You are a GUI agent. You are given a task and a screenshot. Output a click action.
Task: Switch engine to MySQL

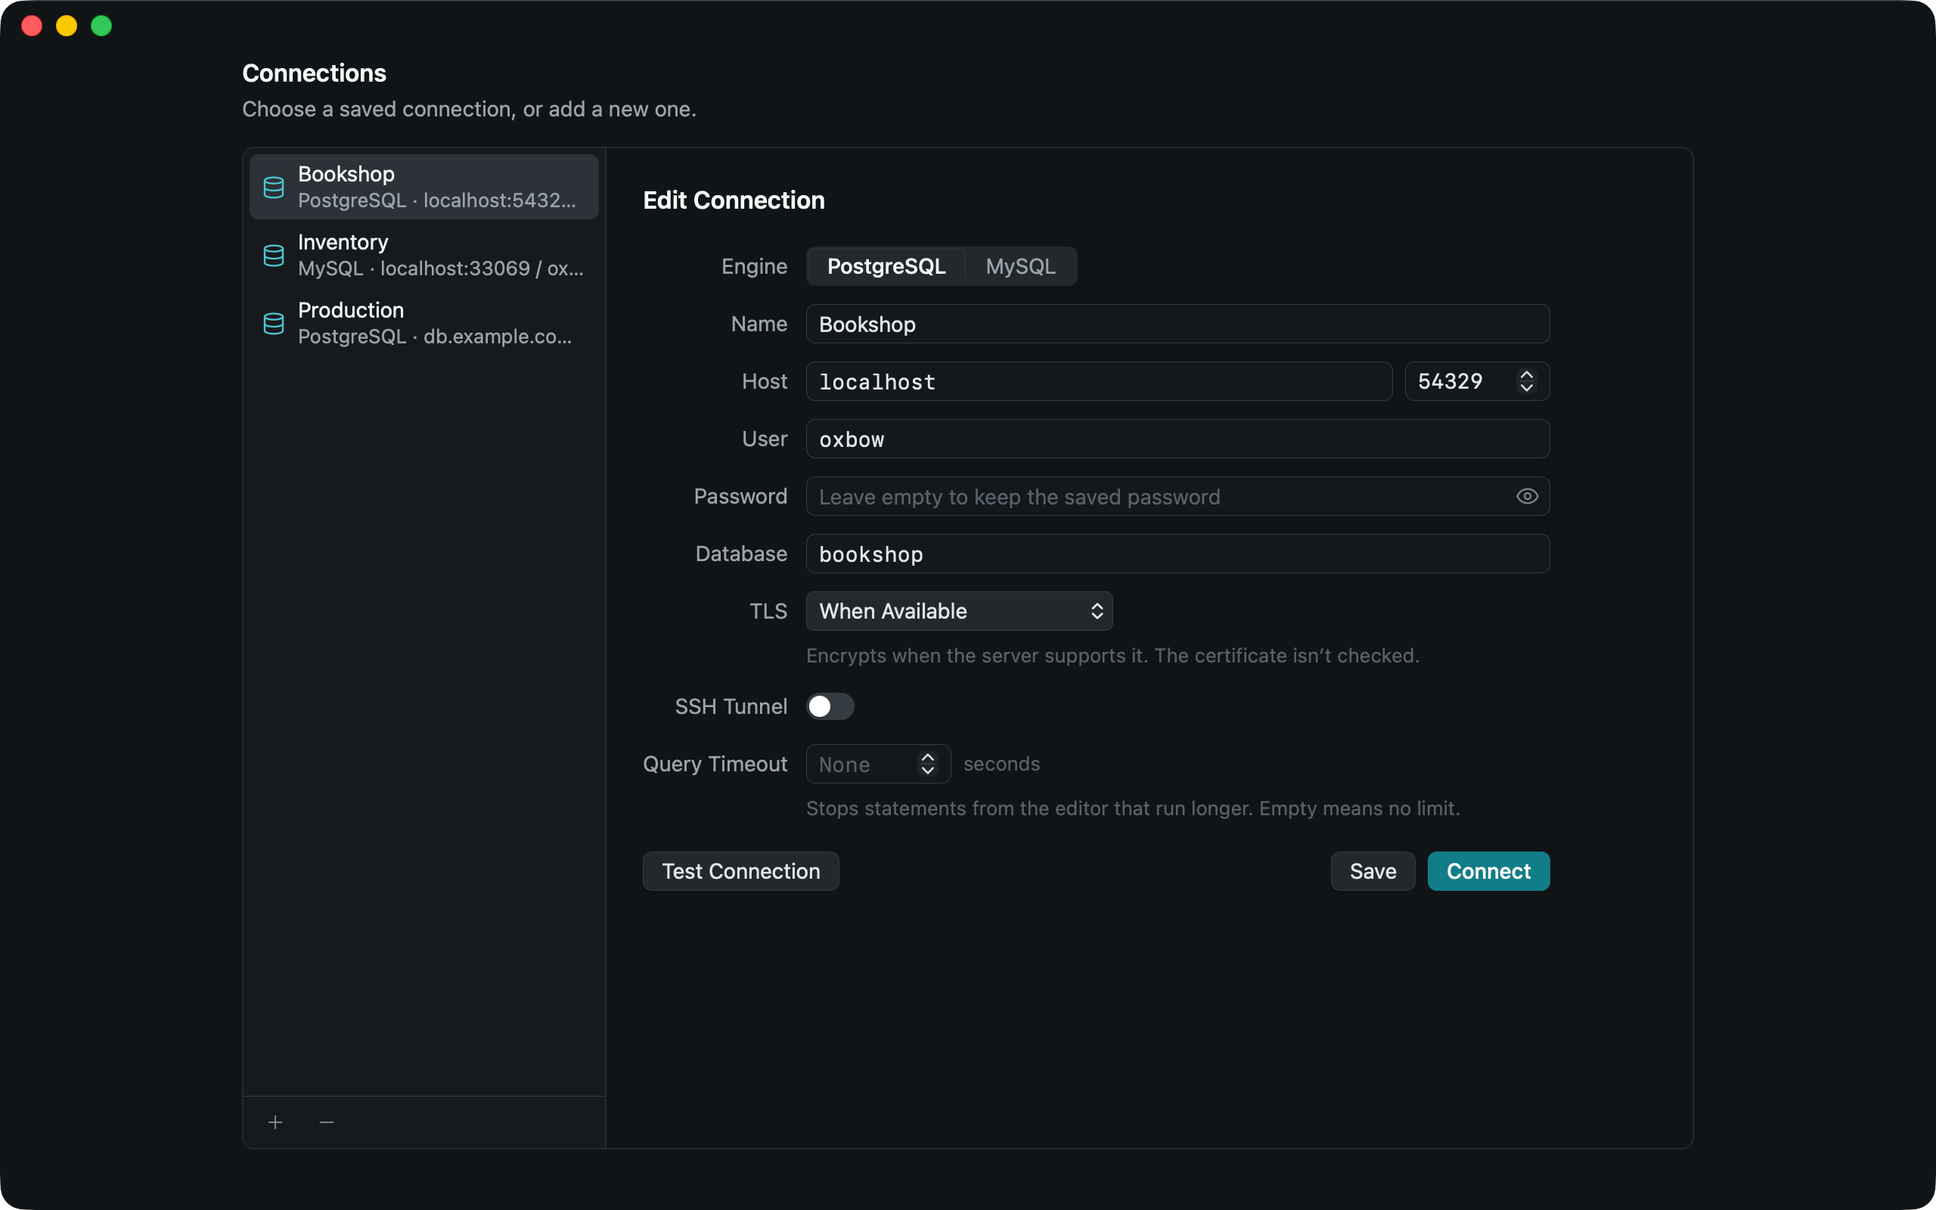[x=1020, y=266]
